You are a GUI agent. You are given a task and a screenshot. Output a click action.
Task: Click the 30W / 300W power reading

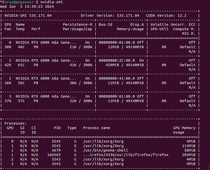pyautogui.click(x=81, y=83)
